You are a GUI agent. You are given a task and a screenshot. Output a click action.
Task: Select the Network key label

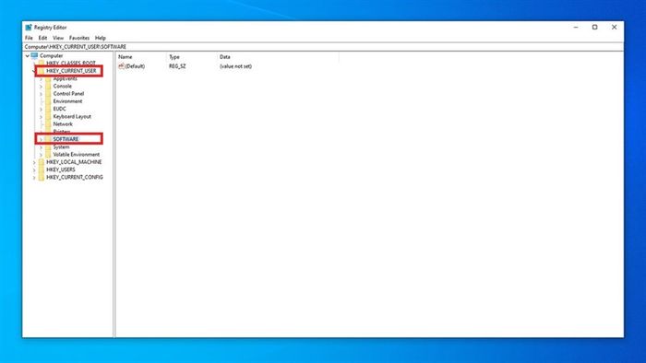coord(63,124)
